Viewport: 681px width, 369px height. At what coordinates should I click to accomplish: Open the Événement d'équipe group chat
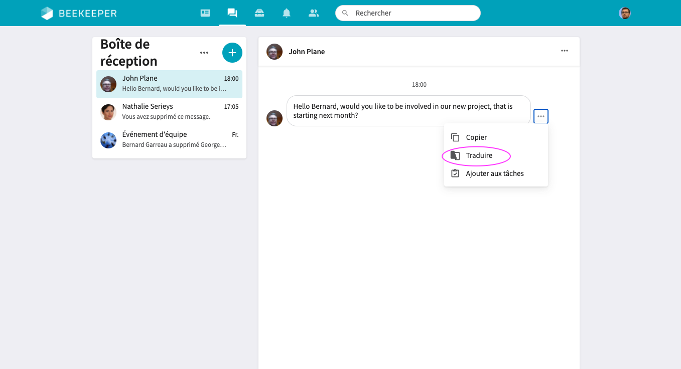(x=169, y=140)
